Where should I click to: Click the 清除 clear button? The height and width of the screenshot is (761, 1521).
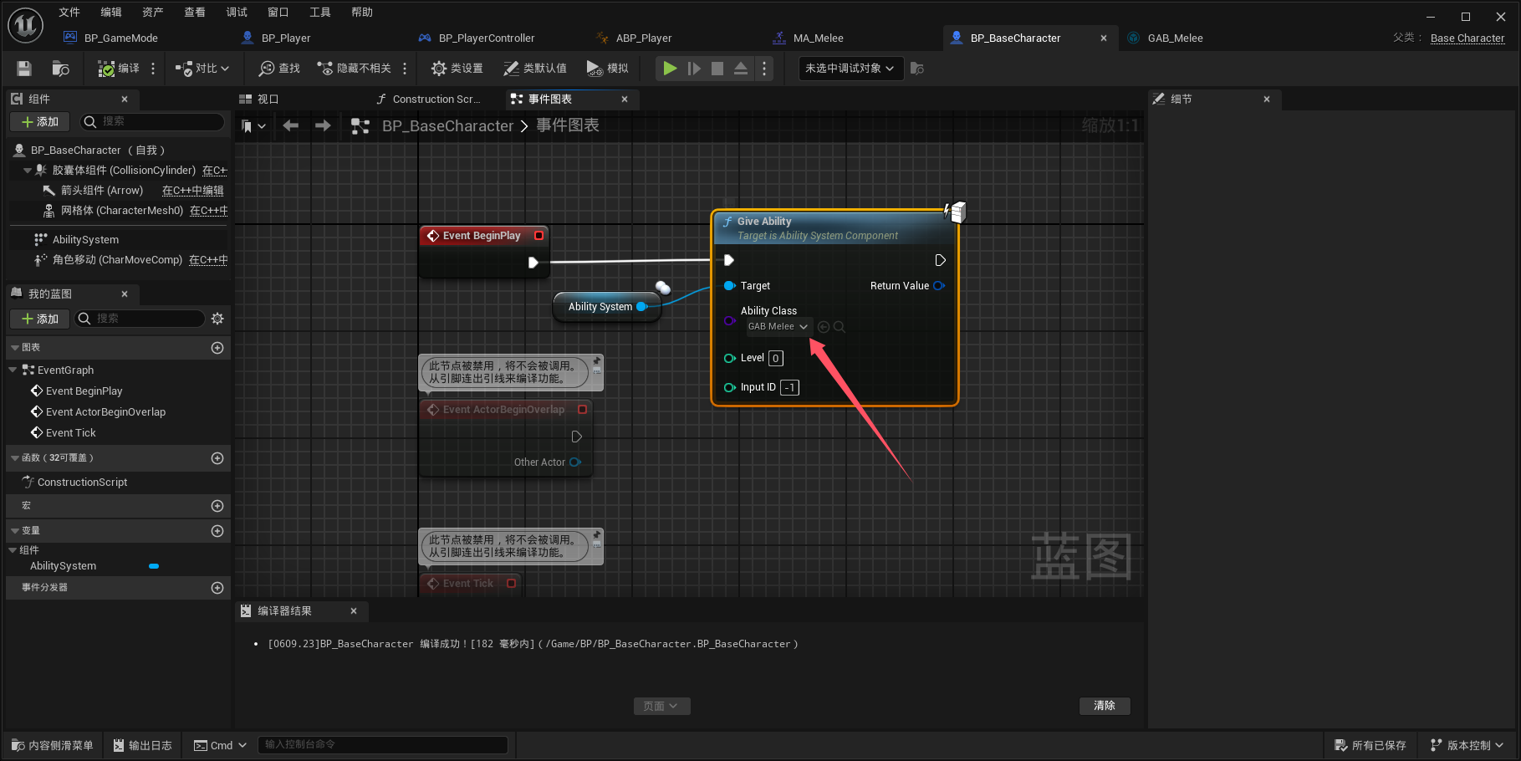coord(1105,706)
